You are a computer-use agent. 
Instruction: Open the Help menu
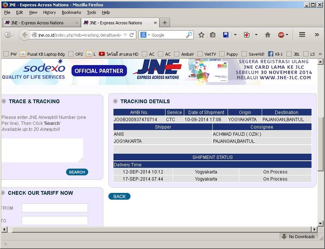[106, 12]
